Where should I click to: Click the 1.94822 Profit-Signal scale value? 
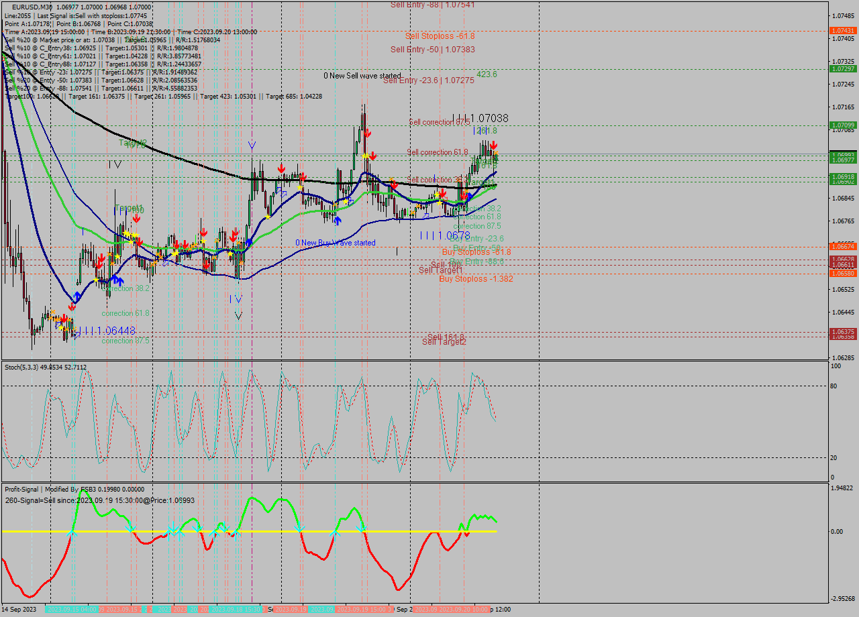tap(843, 488)
